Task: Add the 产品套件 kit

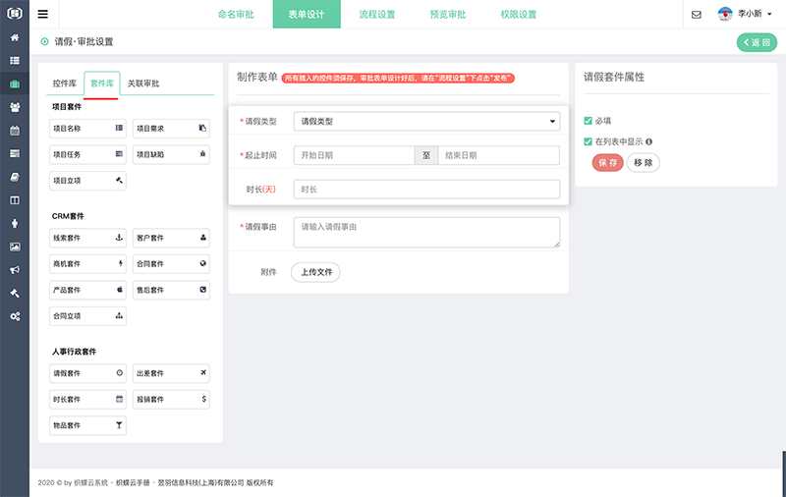Action: [x=87, y=290]
